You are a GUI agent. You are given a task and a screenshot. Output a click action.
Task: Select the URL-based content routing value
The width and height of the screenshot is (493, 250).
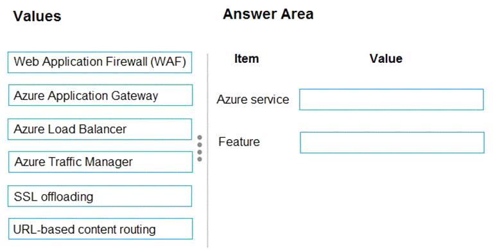100,229
